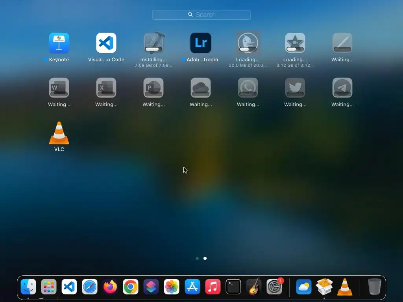Click the second Launchpad page dot
This screenshot has height=302, width=403.
[205, 258]
